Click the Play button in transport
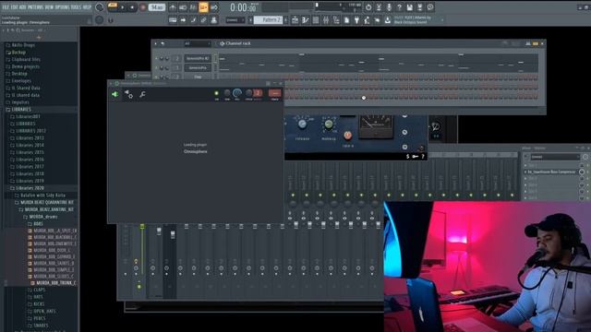Image resolution: width=591 pixels, height=332 pixels. 122,7
